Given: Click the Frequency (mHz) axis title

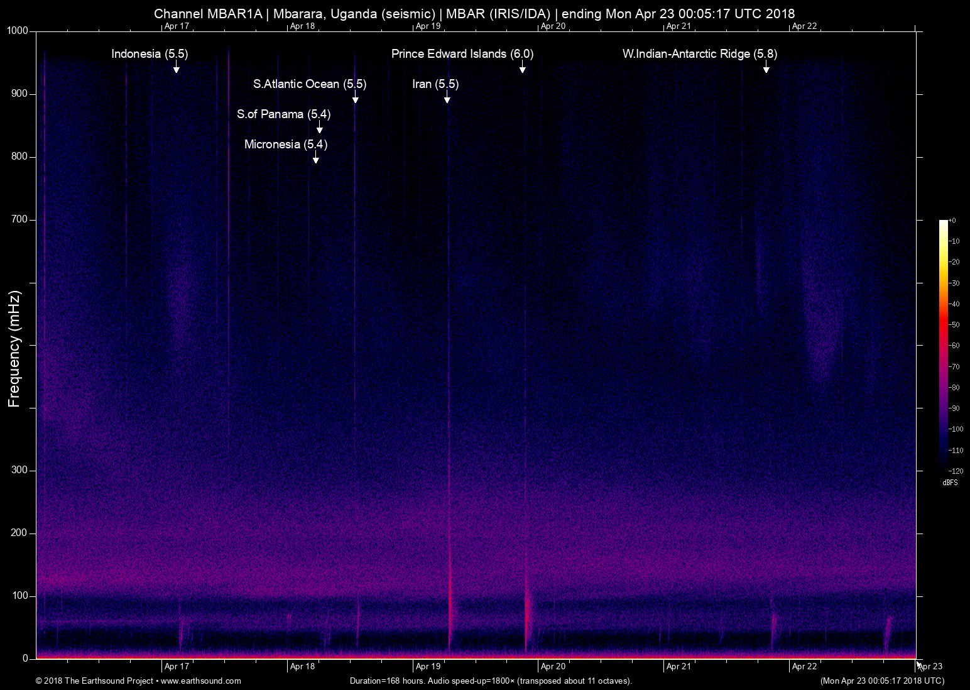Looking at the screenshot, I should (14, 349).
